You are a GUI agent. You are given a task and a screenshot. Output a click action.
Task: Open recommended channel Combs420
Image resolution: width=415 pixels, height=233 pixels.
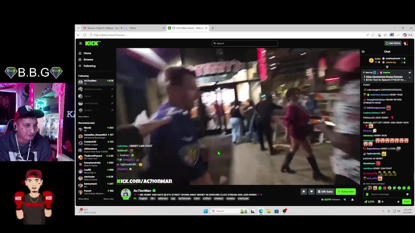(96, 143)
